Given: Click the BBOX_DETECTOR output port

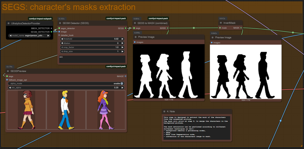Looking at the screenshot, I should pos(51,29).
